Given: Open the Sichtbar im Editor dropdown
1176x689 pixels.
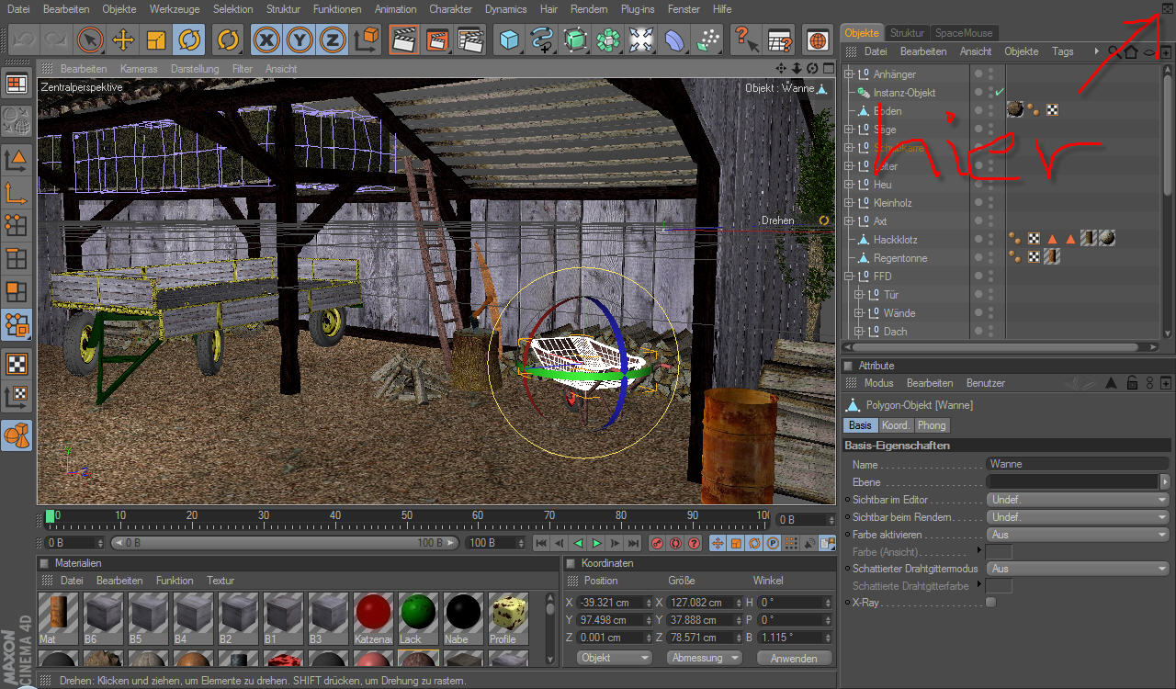Looking at the screenshot, I should 1078,500.
